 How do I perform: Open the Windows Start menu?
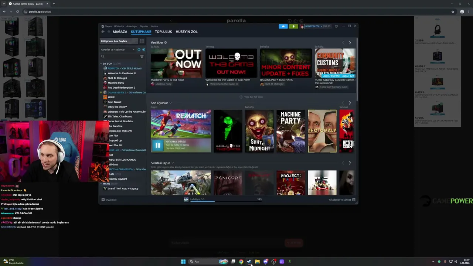[183, 262]
